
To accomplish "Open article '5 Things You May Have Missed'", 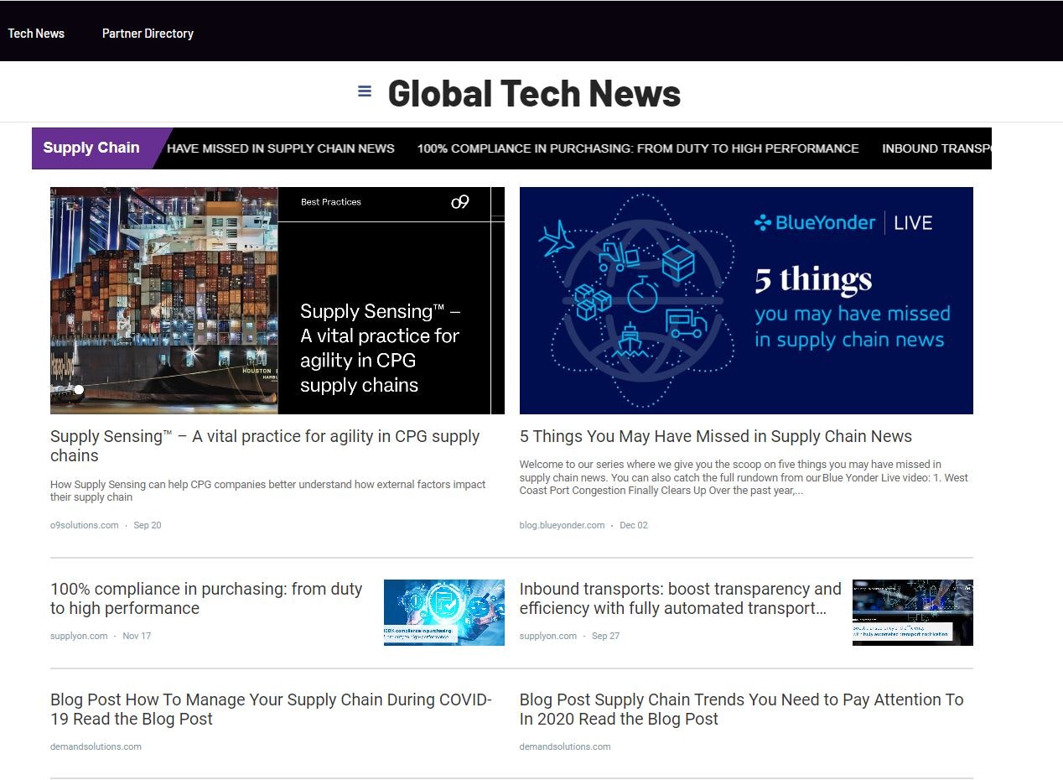I will pyautogui.click(x=716, y=436).
